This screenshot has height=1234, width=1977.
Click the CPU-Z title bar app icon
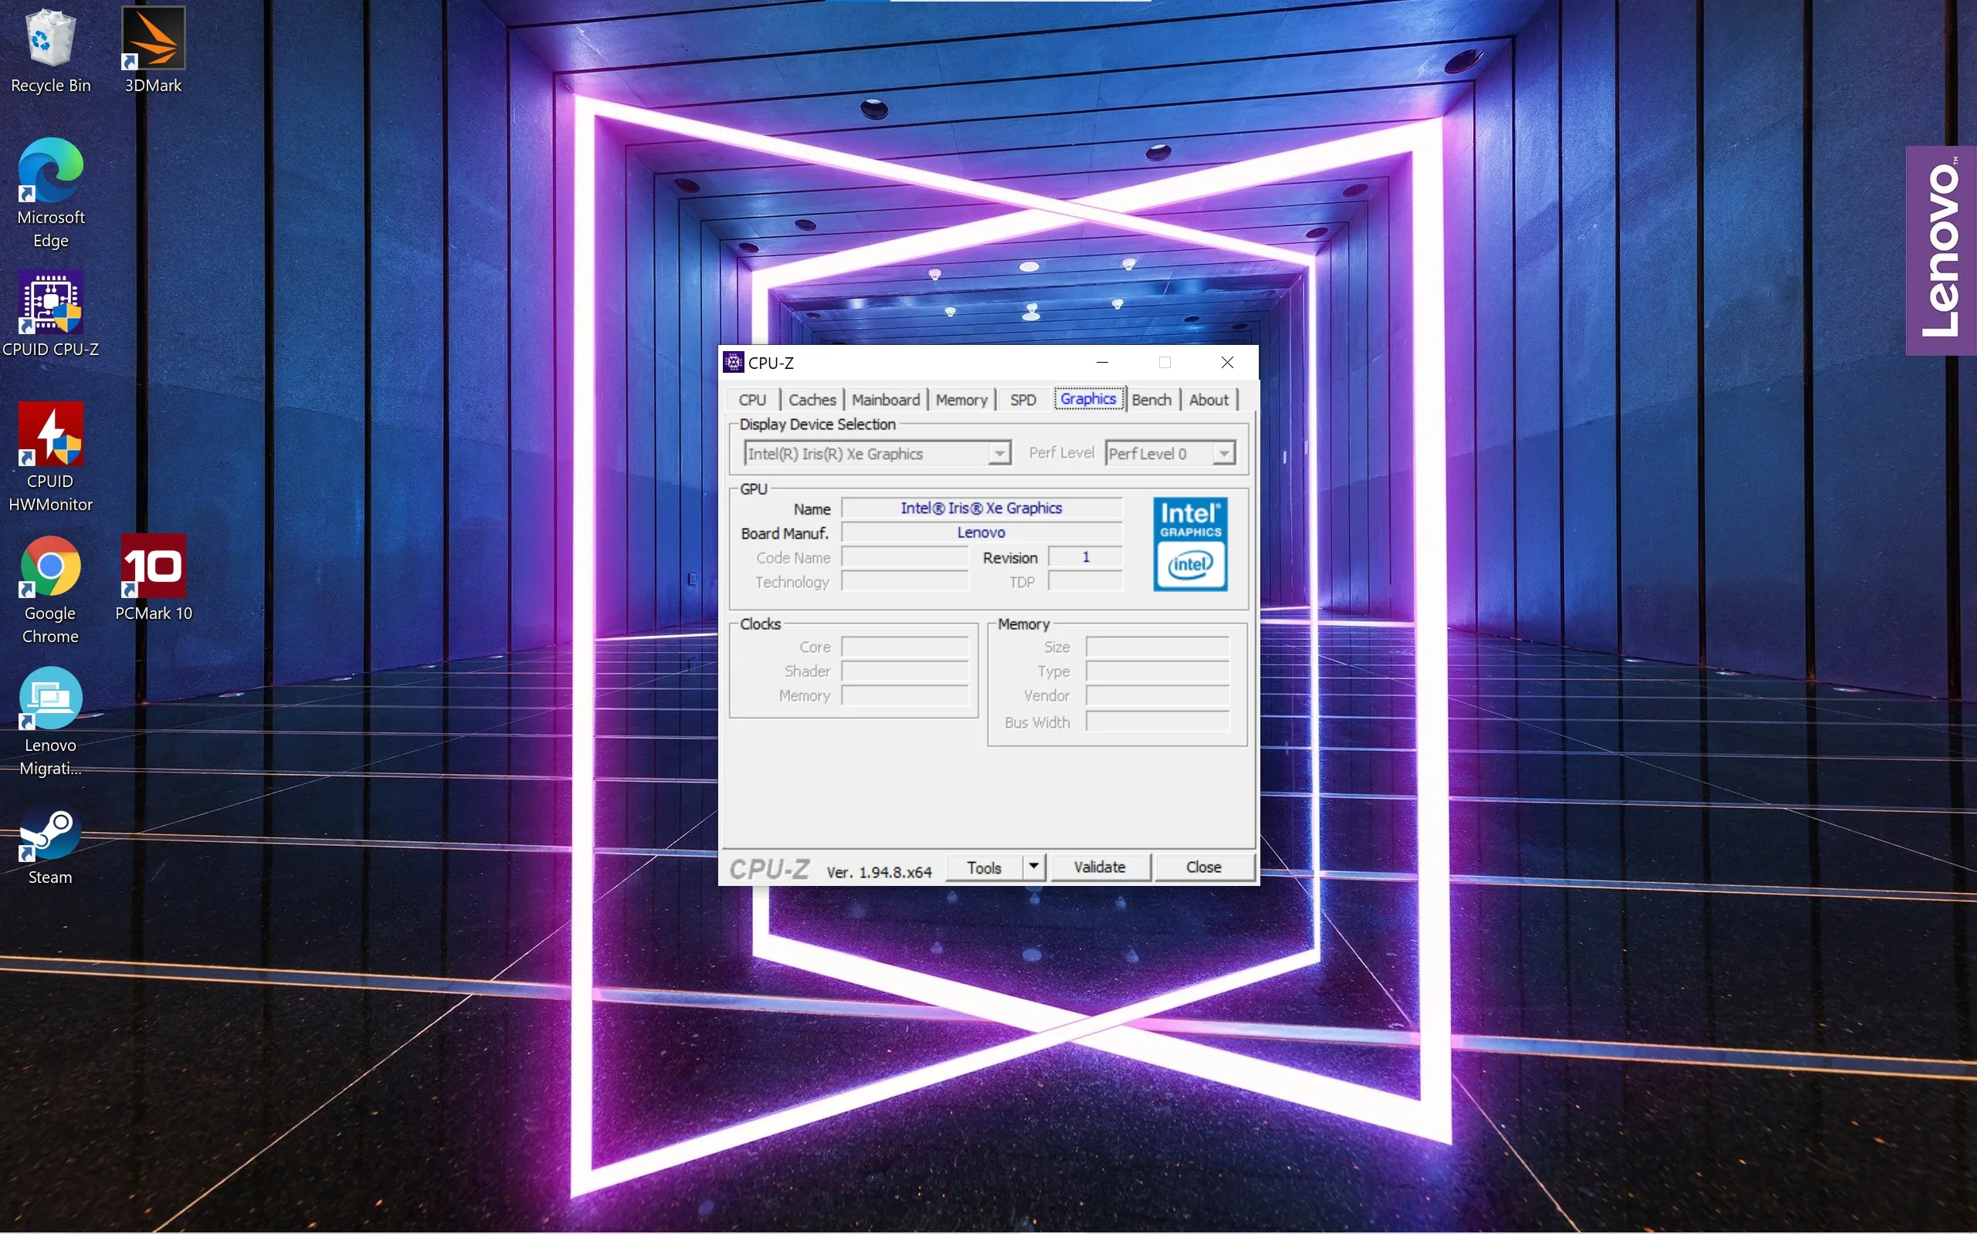[734, 363]
